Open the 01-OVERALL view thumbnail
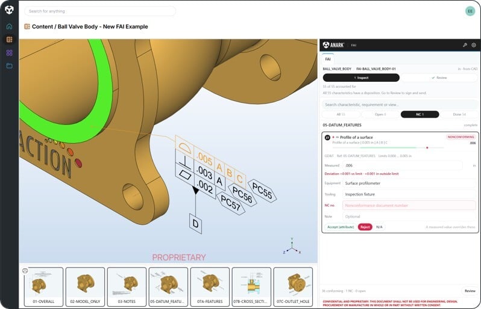The height and width of the screenshot is (309, 481). click(43, 287)
